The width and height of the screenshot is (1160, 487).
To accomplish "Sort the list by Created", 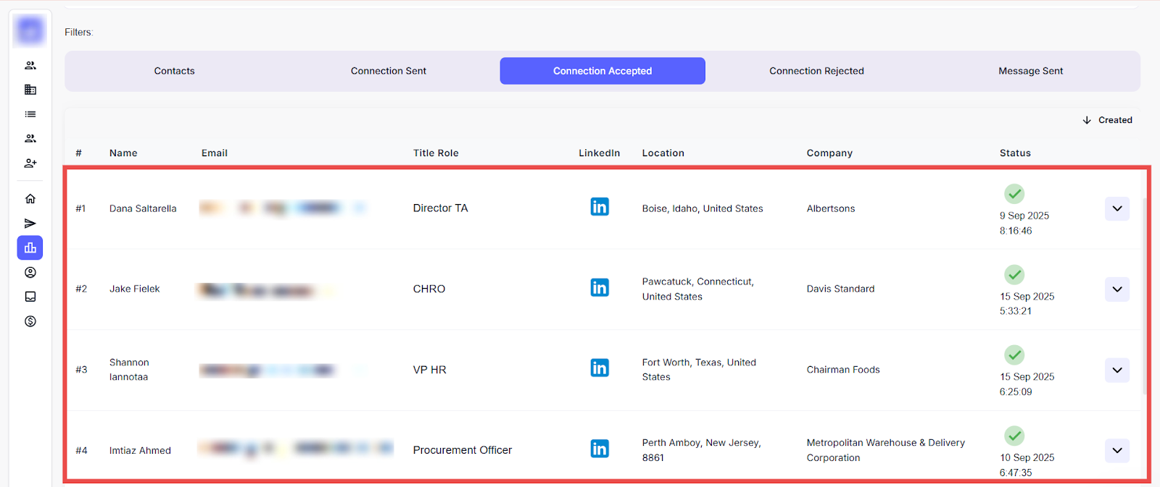I will [1107, 120].
